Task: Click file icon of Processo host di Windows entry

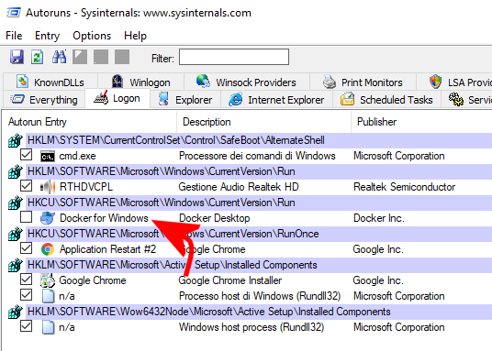Action: click(x=48, y=296)
